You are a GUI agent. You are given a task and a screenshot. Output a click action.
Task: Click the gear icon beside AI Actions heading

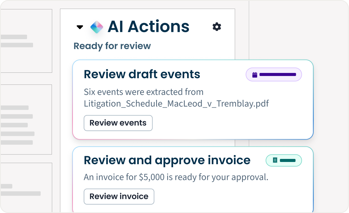[x=217, y=27]
